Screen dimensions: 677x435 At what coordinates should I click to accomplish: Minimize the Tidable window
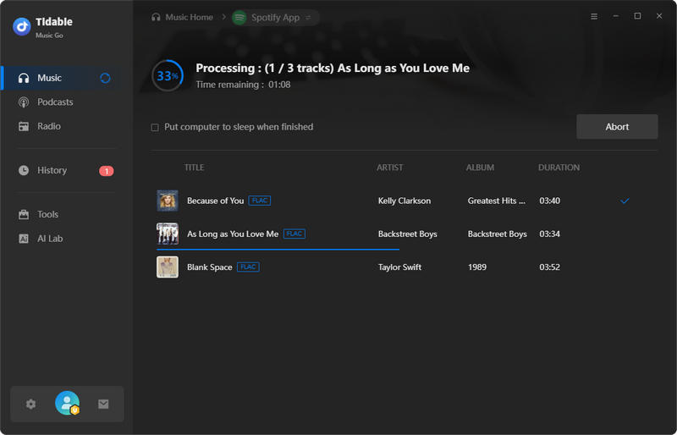616,16
